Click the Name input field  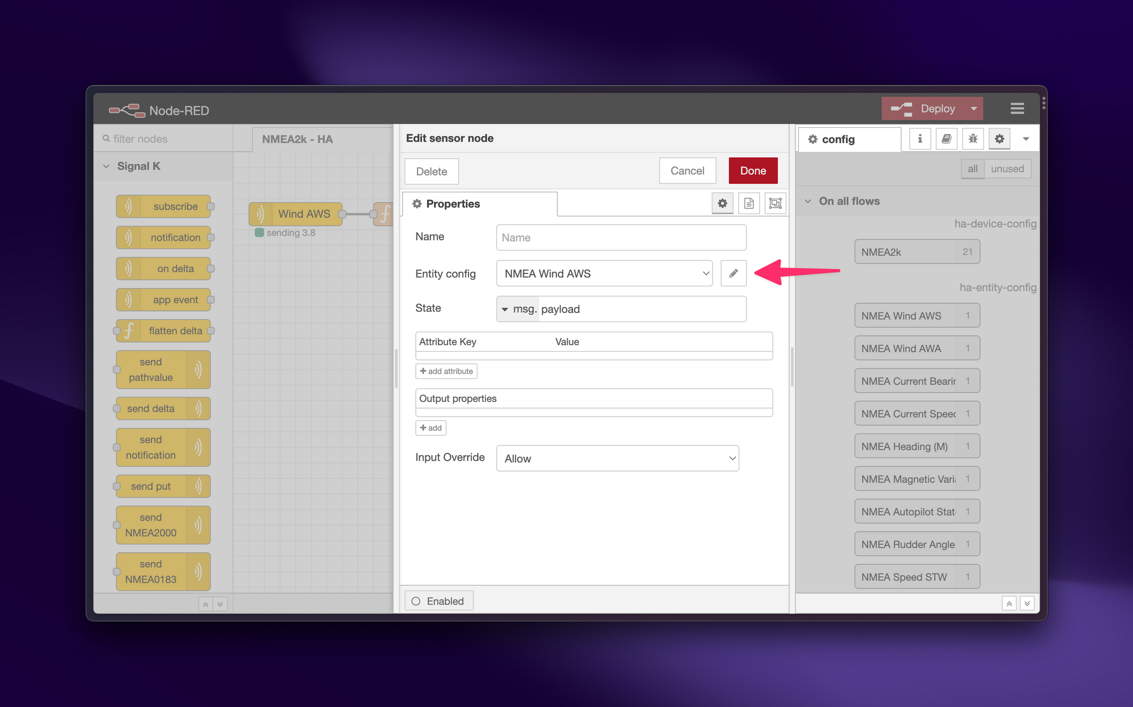(x=621, y=237)
